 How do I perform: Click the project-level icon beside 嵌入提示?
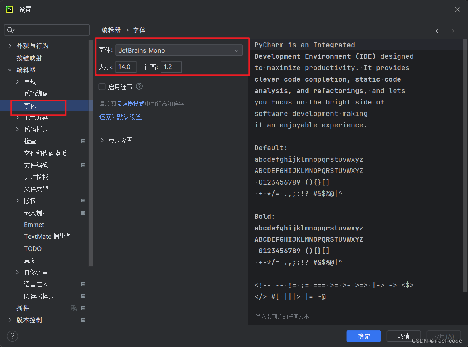(83, 213)
